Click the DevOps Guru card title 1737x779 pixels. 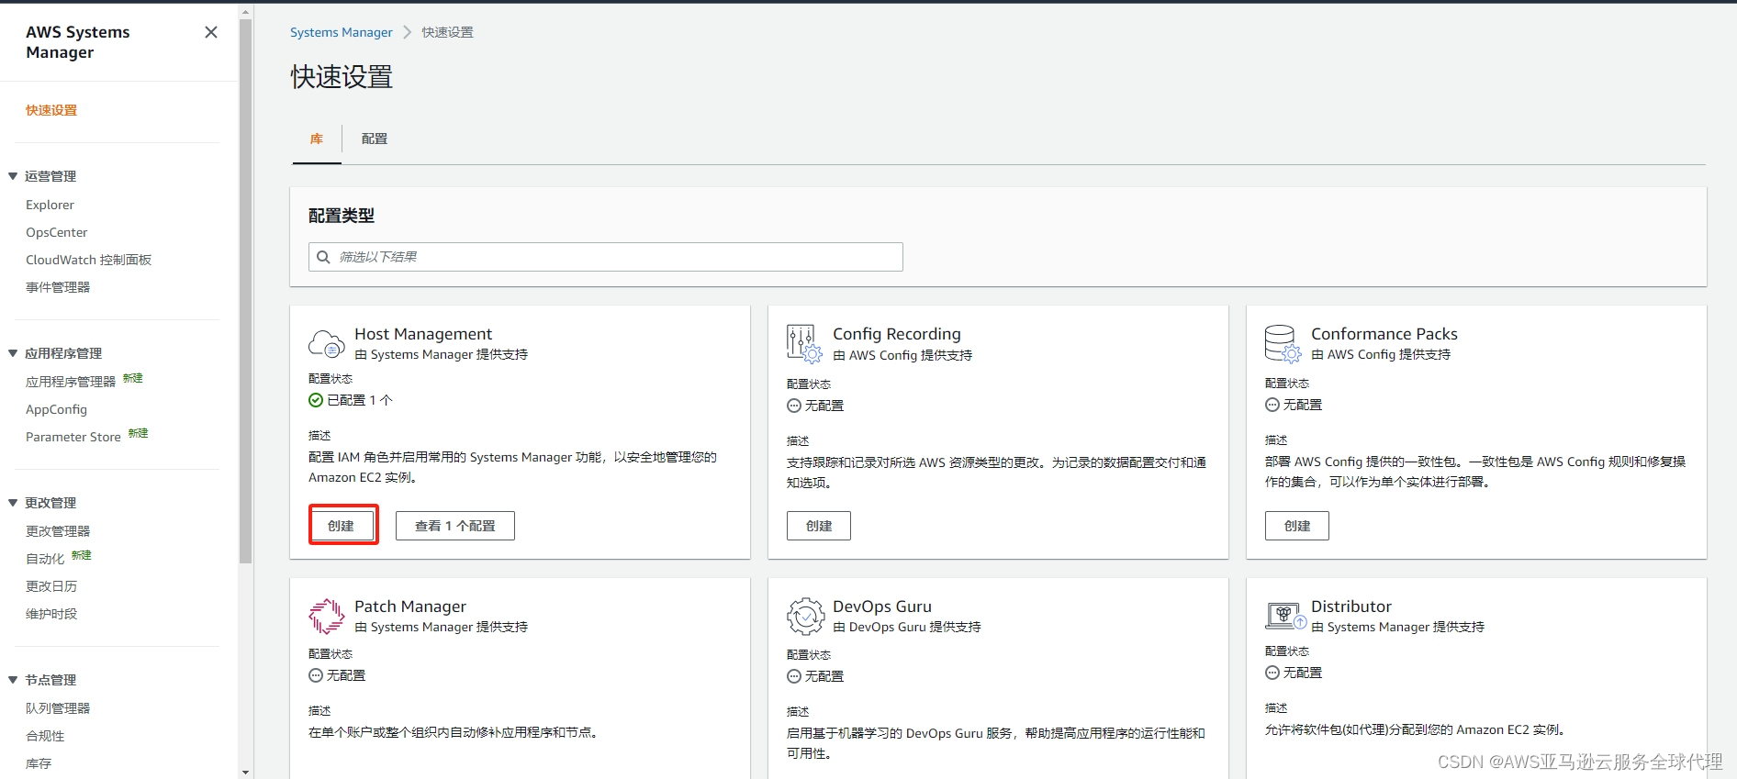[882, 607]
